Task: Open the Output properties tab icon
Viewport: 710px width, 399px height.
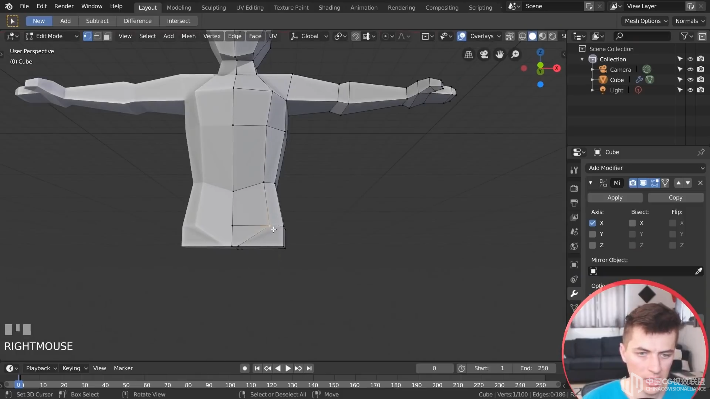Action: click(574, 203)
